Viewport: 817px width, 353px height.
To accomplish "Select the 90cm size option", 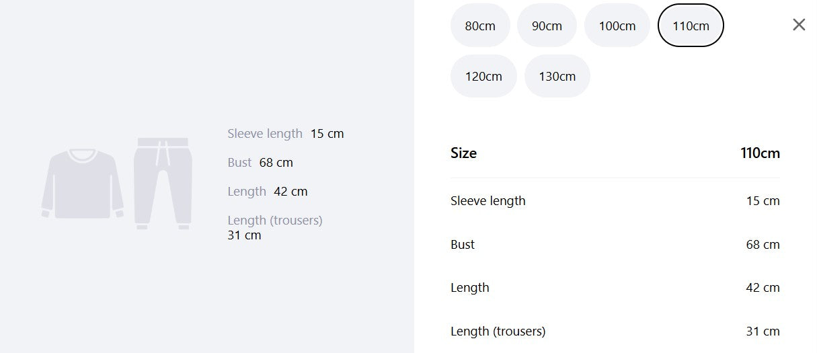I will tap(547, 26).
